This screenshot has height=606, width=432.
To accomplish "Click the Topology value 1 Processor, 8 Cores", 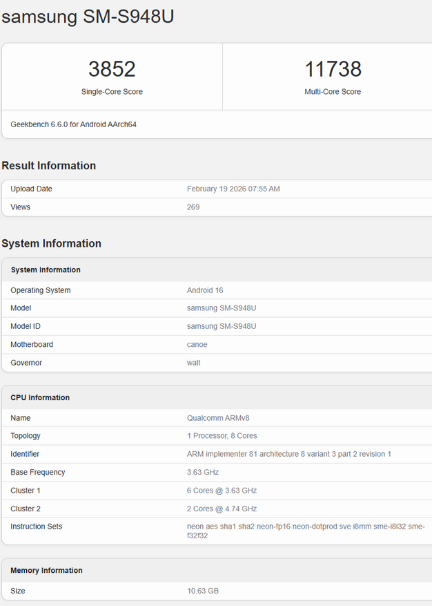I will point(222,436).
